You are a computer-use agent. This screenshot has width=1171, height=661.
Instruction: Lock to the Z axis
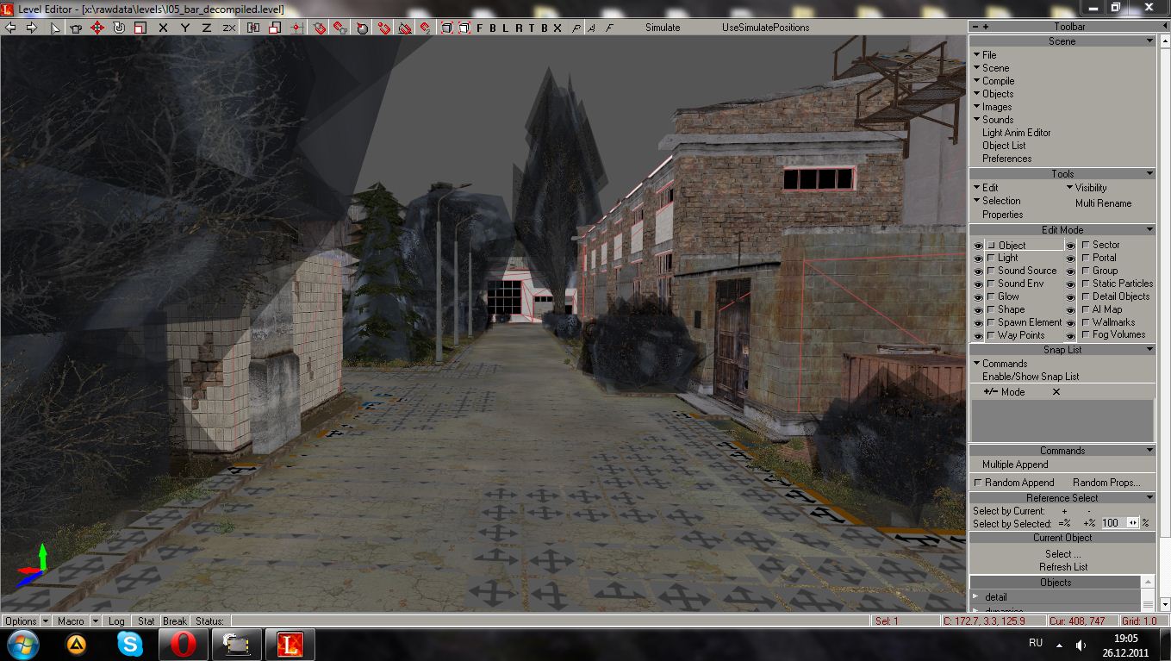207,28
